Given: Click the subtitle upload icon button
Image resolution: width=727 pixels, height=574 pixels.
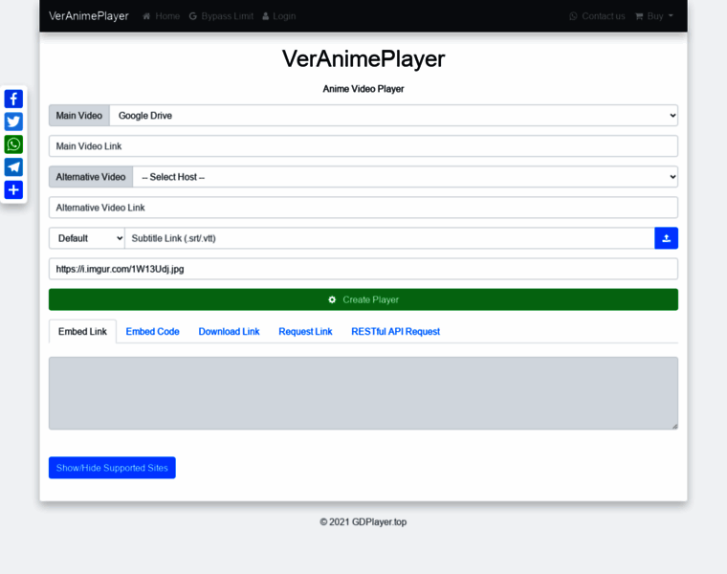Looking at the screenshot, I should tap(667, 238).
